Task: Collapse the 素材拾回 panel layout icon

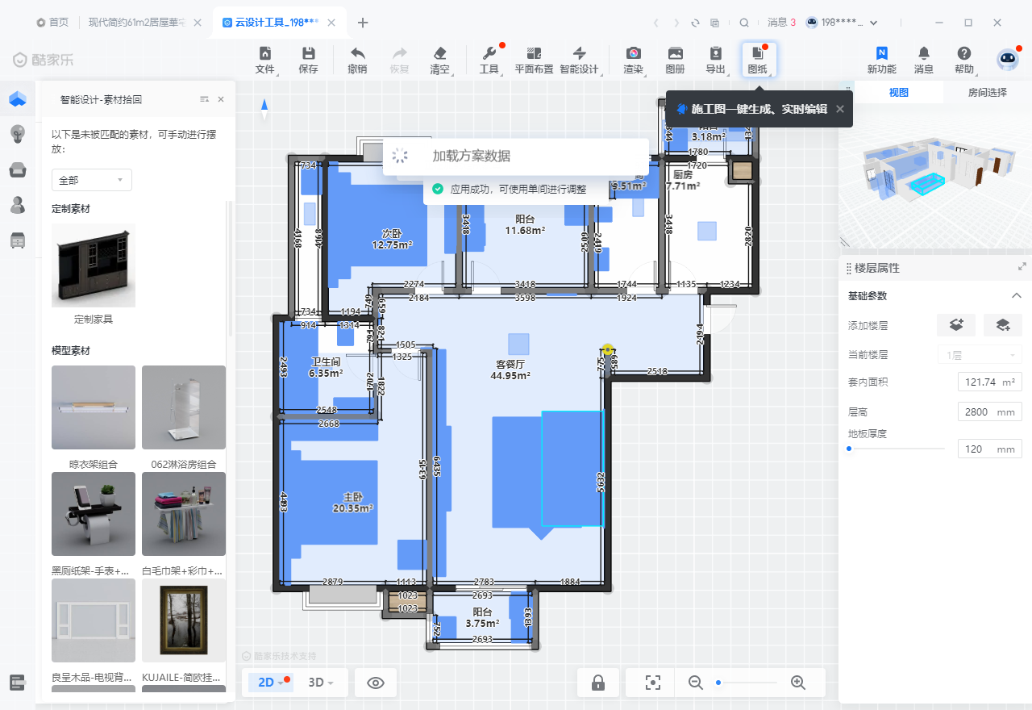Action: 204,99
